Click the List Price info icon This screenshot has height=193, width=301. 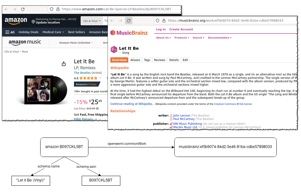(97, 109)
